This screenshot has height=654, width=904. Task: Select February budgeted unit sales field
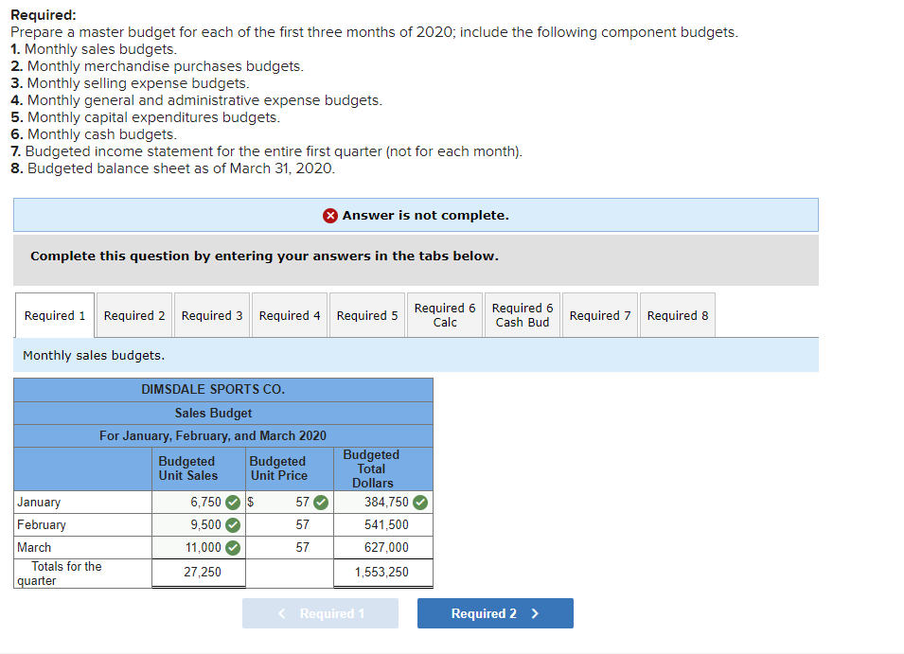199,525
